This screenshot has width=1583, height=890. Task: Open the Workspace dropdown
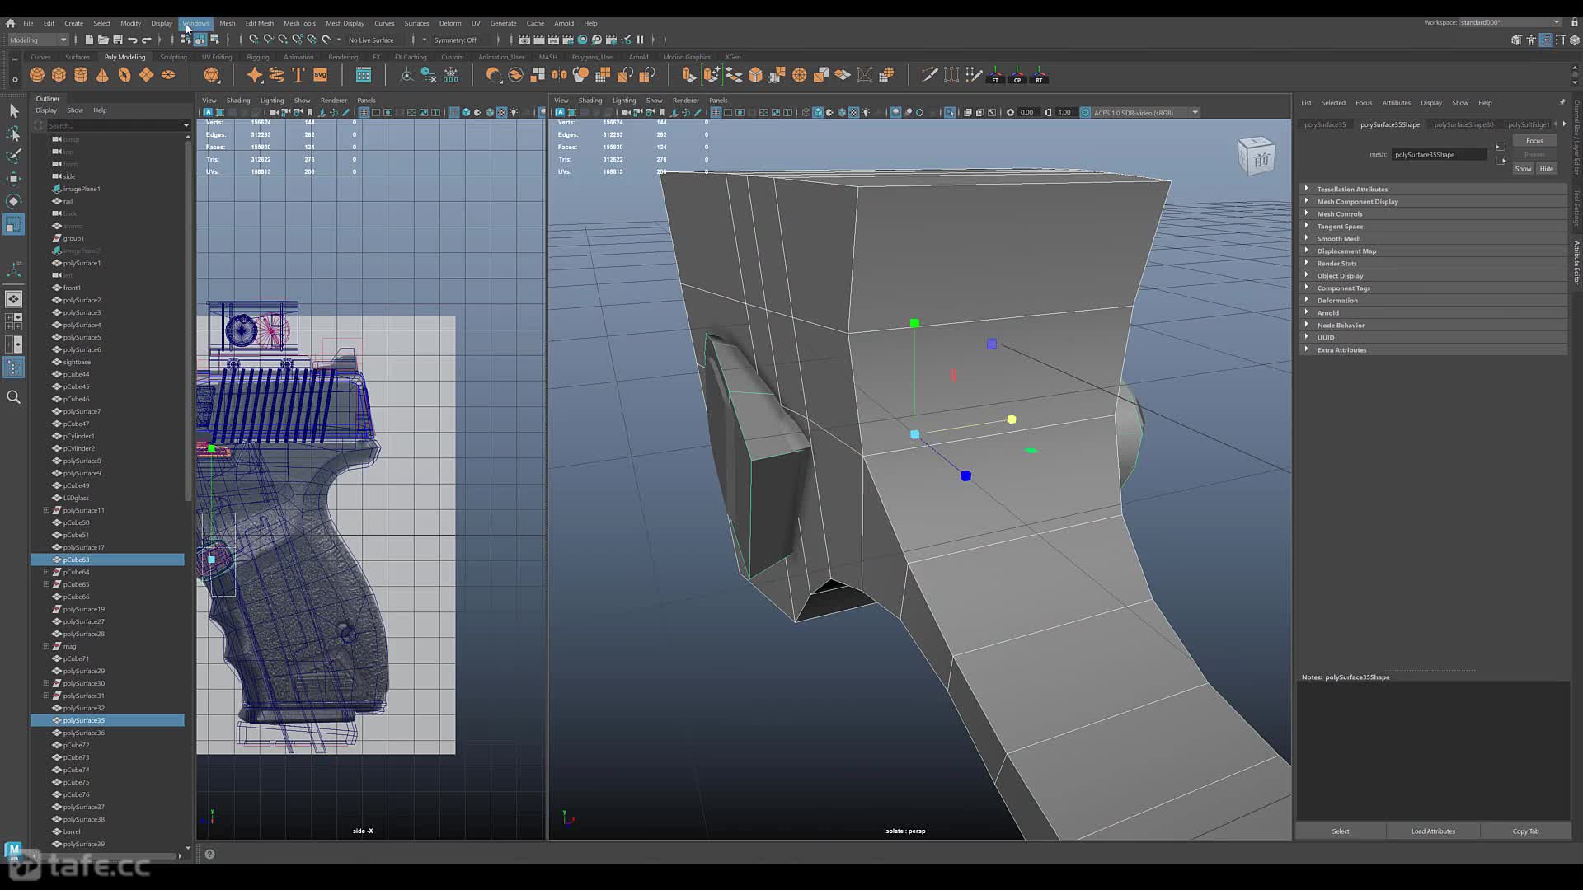[x=1510, y=22]
